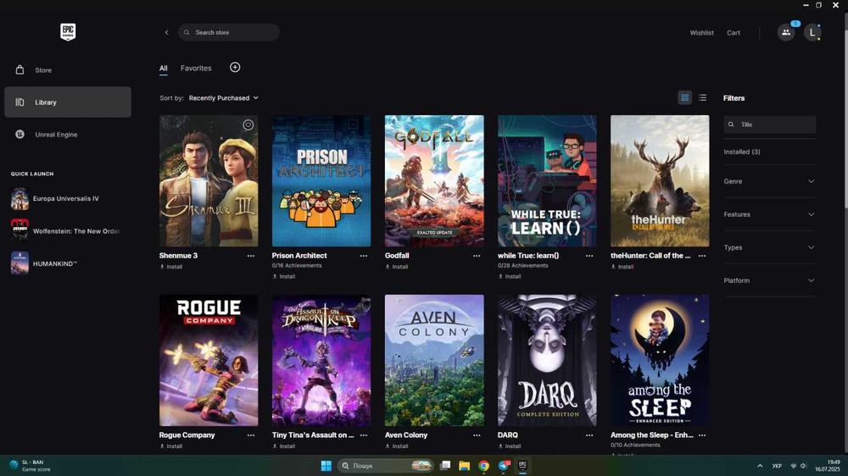Open Aven Colony cover thumbnail

tap(434, 360)
